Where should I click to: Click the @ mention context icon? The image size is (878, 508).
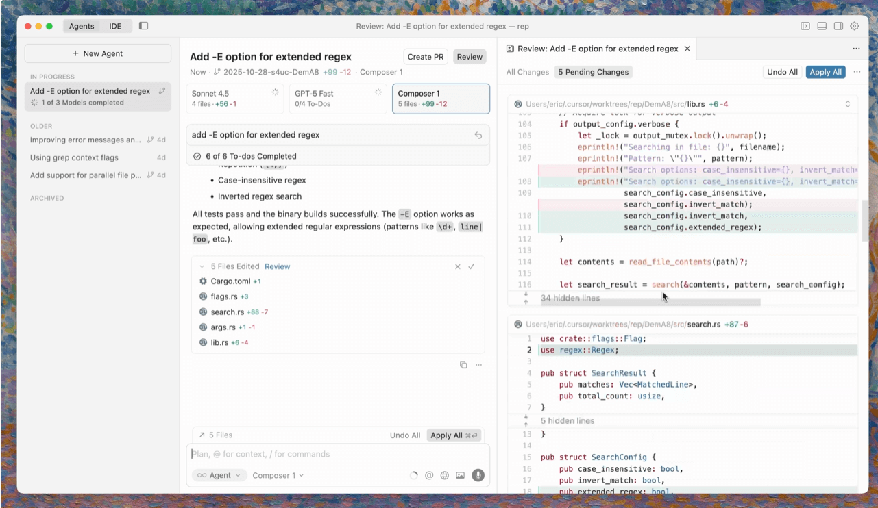coord(429,475)
